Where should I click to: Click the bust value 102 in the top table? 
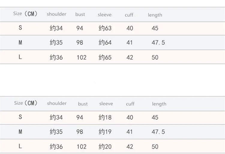[x=82, y=58]
